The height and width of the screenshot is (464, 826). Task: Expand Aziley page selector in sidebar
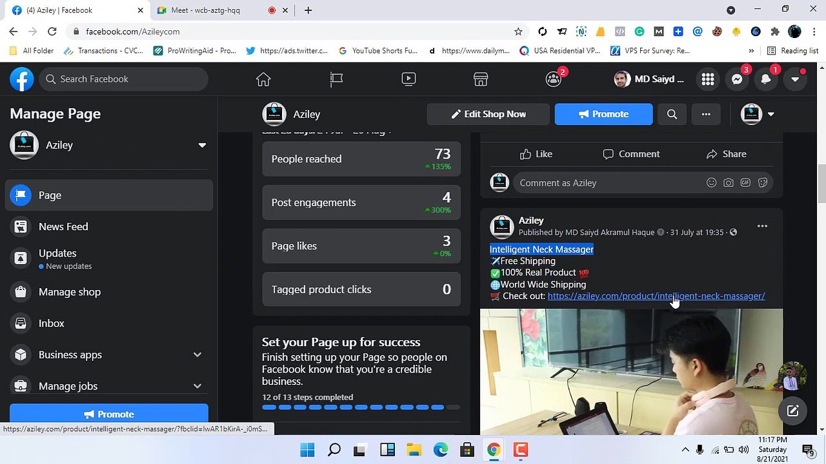point(202,145)
